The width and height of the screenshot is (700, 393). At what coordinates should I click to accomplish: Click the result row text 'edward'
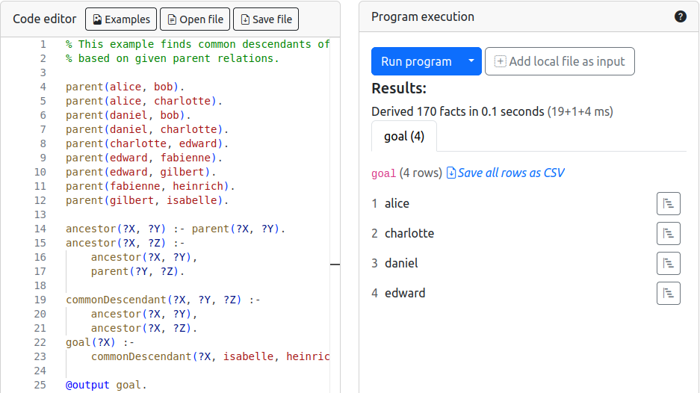pyautogui.click(x=405, y=294)
